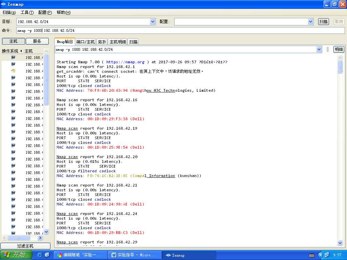347x260 pixels.
Task: Click the network tray icon near clock
Action: point(327,255)
